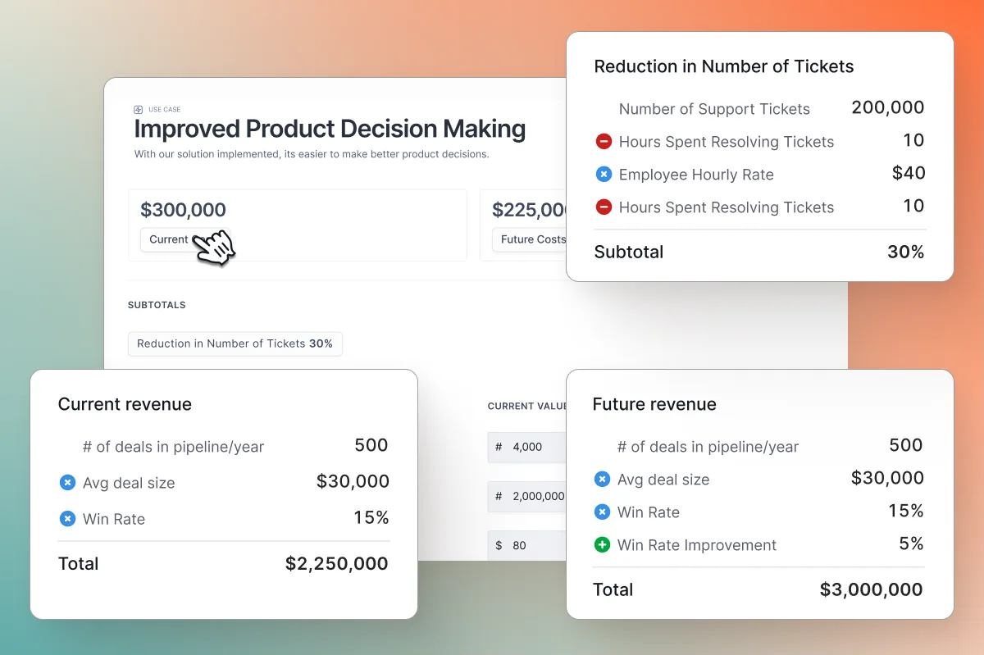Click into the 2,000,000 current value field
984x655 pixels.
(539, 496)
